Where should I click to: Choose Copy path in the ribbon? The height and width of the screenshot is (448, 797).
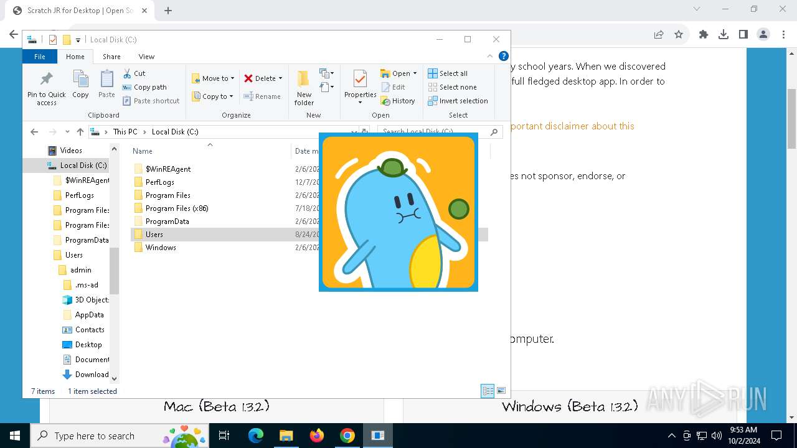pyautogui.click(x=144, y=87)
